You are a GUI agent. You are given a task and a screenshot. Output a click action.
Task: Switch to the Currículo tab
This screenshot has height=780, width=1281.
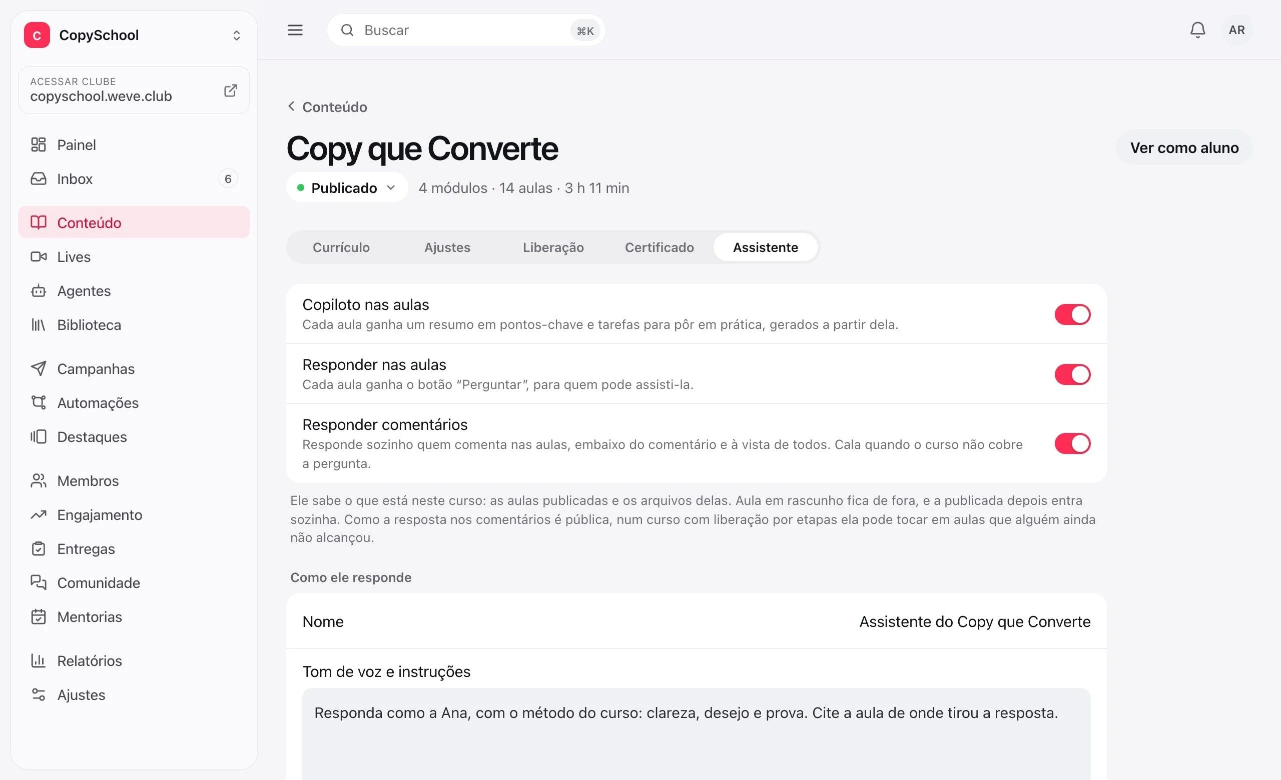pyautogui.click(x=341, y=247)
